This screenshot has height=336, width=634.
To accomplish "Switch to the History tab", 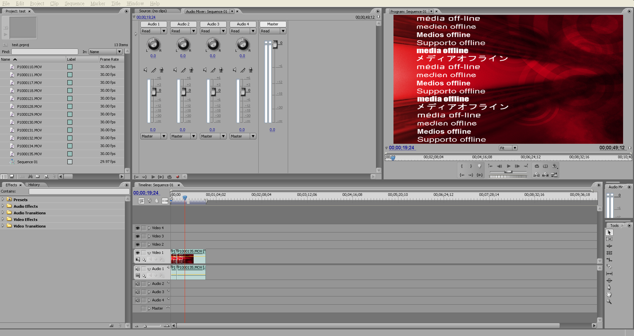I will (34, 185).
